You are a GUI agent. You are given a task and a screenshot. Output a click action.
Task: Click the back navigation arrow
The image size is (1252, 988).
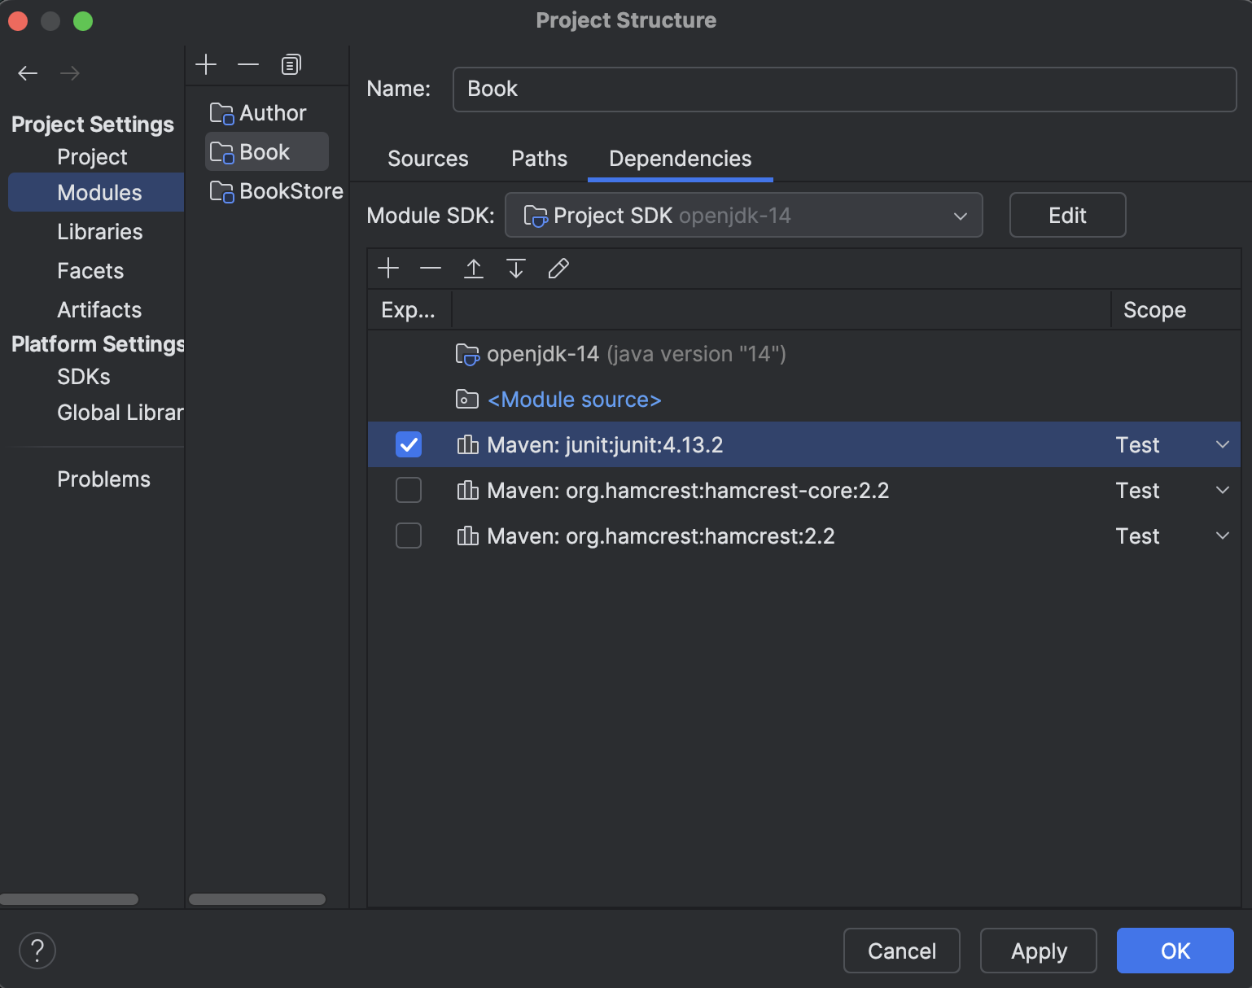point(27,72)
